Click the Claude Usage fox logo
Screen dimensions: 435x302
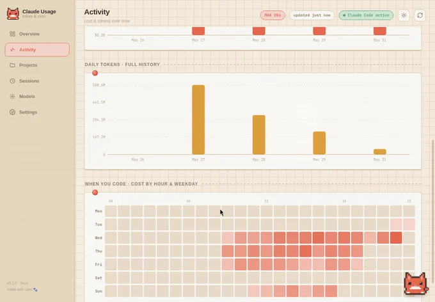tap(13, 13)
